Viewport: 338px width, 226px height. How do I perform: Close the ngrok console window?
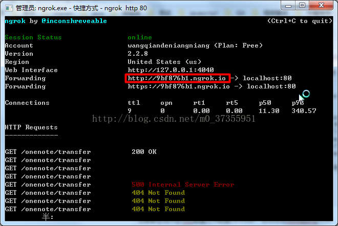pos(321,5)
